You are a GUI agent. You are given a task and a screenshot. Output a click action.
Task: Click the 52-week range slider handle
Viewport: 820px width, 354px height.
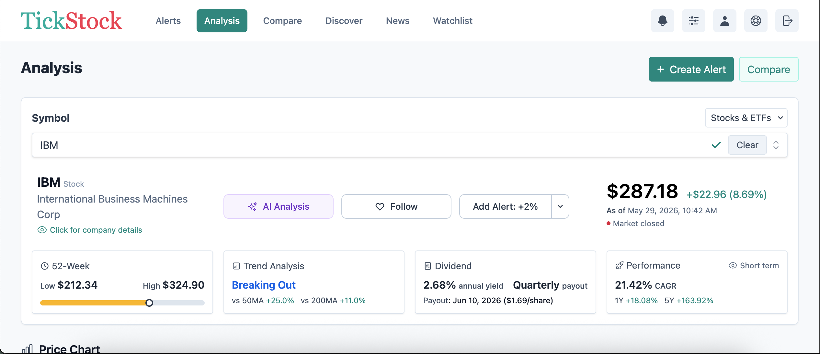point(149,303)
